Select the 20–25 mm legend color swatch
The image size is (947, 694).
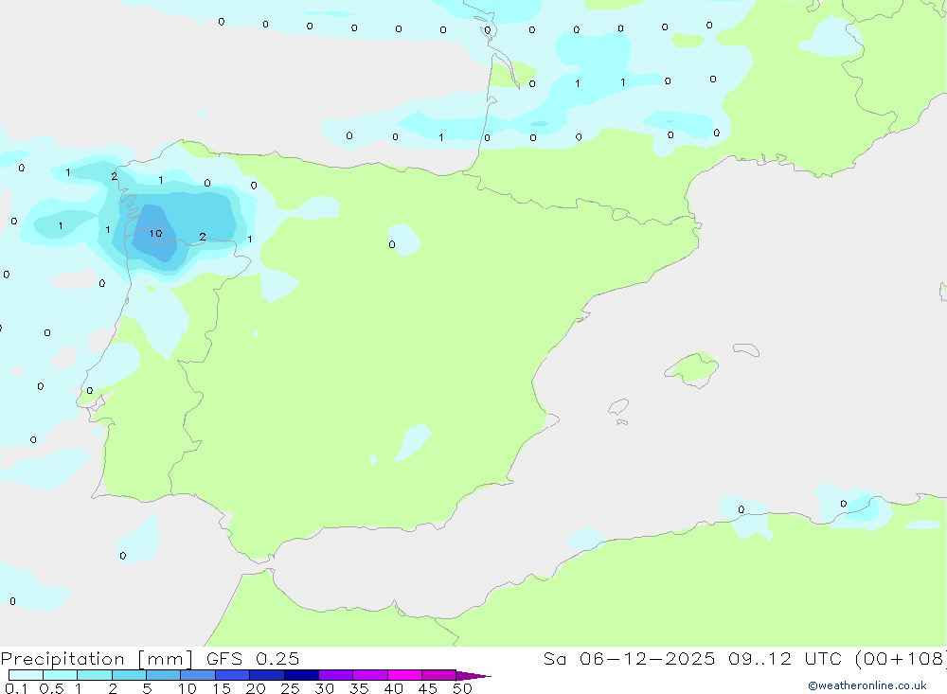267,675
